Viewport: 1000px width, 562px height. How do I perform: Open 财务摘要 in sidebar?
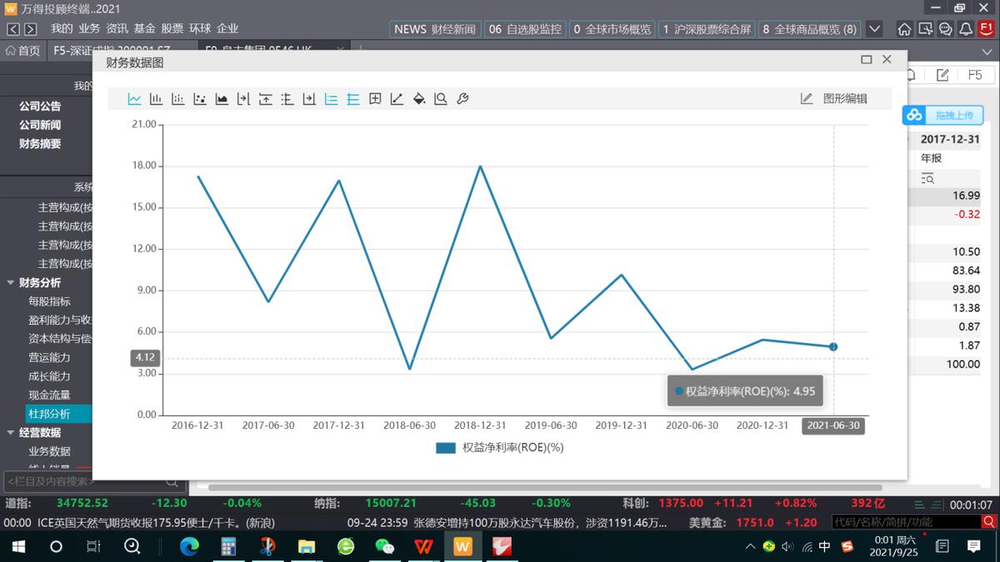(40, 143)
